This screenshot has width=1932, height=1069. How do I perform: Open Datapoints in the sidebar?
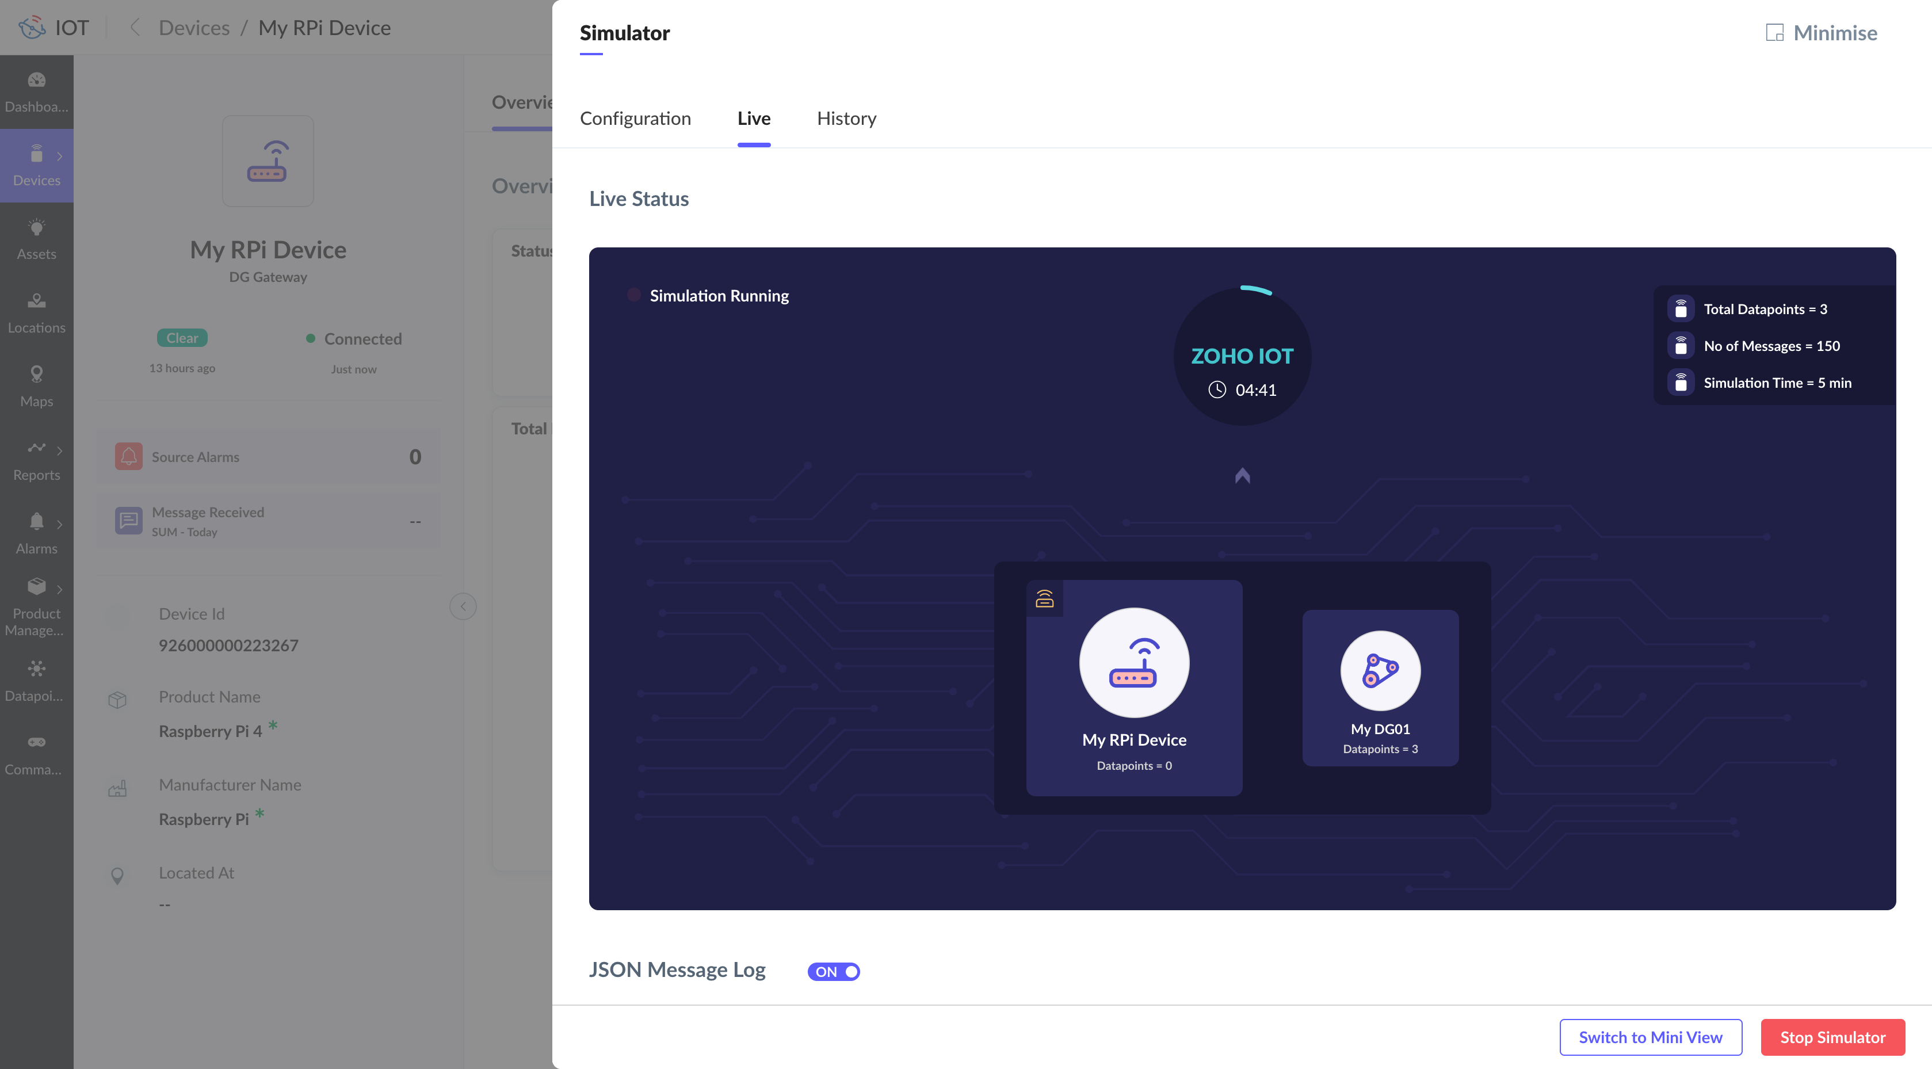(x=36, y=670)
